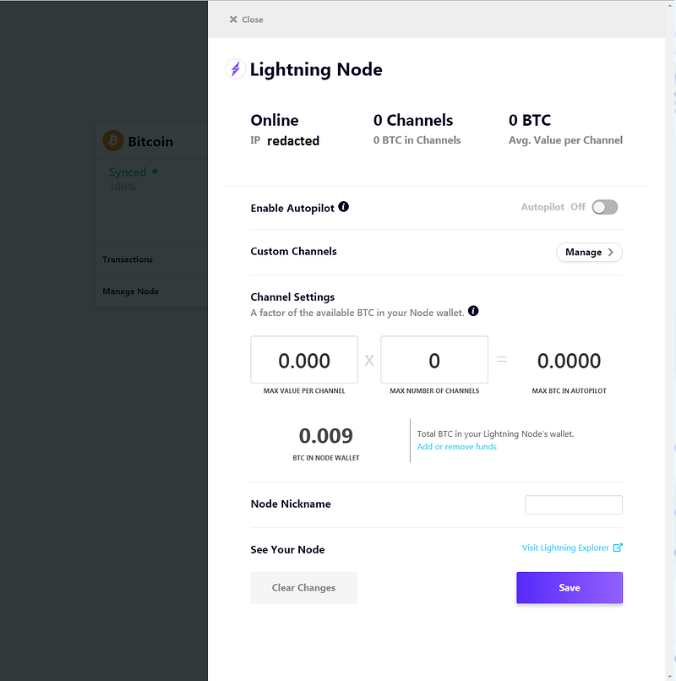The image size is (676, 681).
Task: Click the info icon after Node wallet description
Action: coord(473,311)
